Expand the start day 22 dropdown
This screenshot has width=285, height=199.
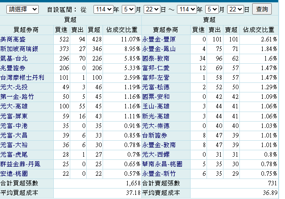152,9
